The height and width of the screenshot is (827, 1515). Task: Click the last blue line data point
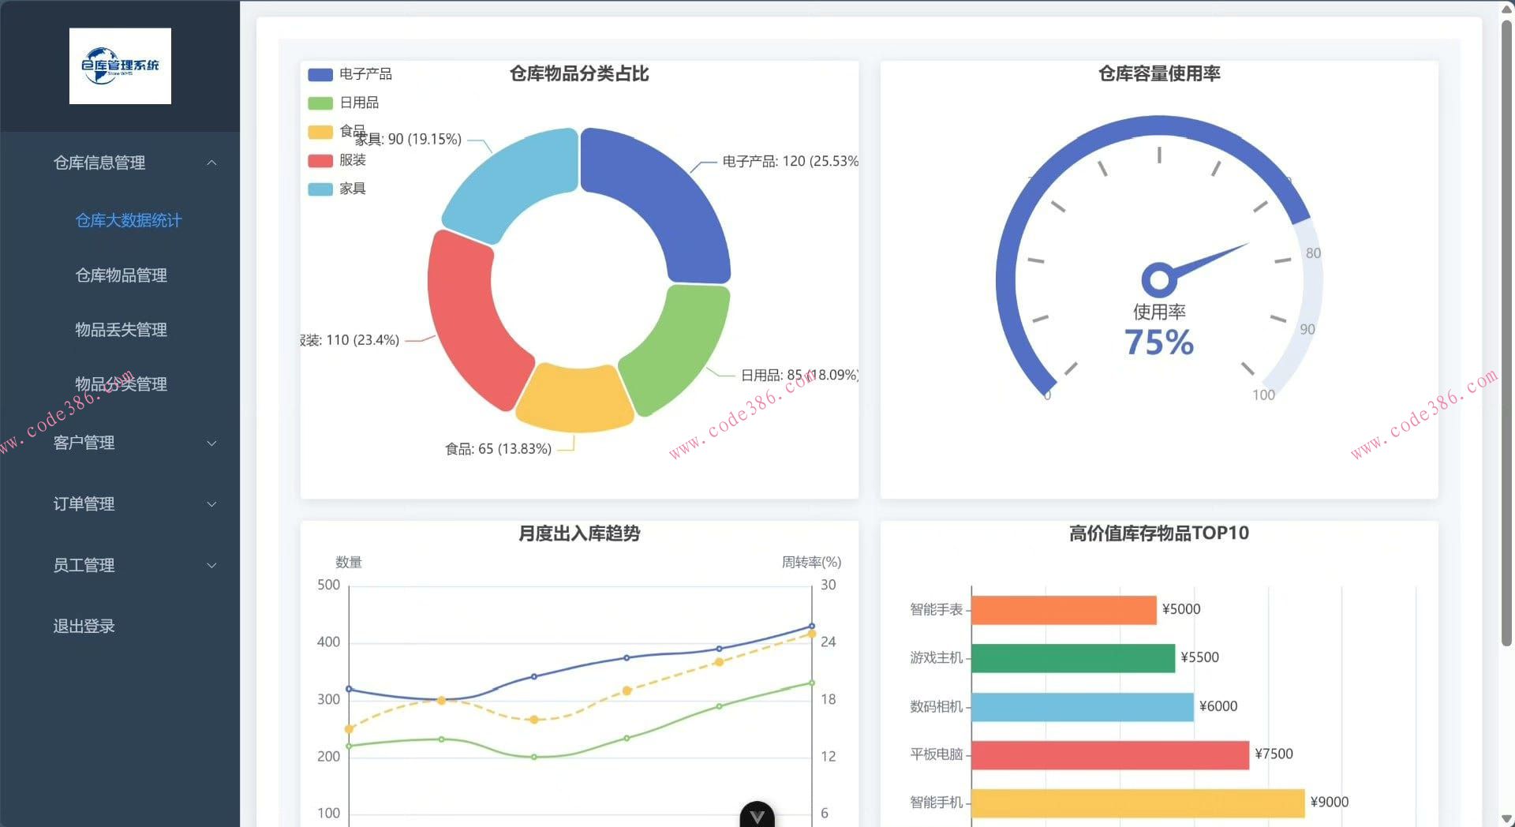pyautogui.click(x=811, y=627)
